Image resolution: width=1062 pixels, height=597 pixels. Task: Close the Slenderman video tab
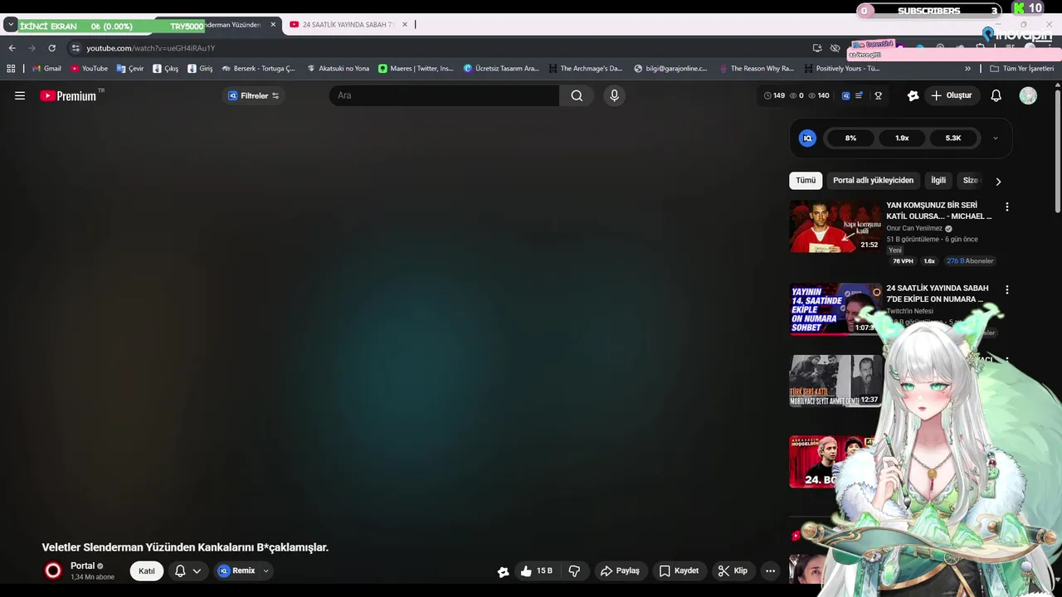[x=273, y=25]
